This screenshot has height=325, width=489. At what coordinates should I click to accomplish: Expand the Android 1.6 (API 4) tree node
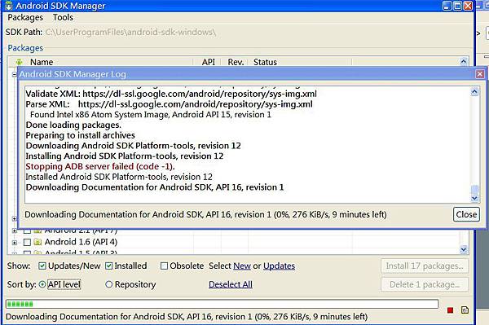coord(15,243)
